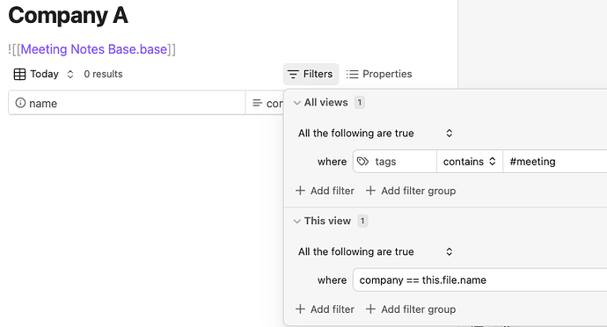Add filter under All views
The image size is (607, 327).
pyautogui.click(x=325, y=191)
